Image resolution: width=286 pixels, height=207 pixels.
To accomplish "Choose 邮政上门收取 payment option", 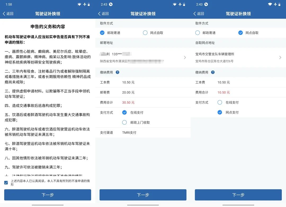I will [124, 122].
